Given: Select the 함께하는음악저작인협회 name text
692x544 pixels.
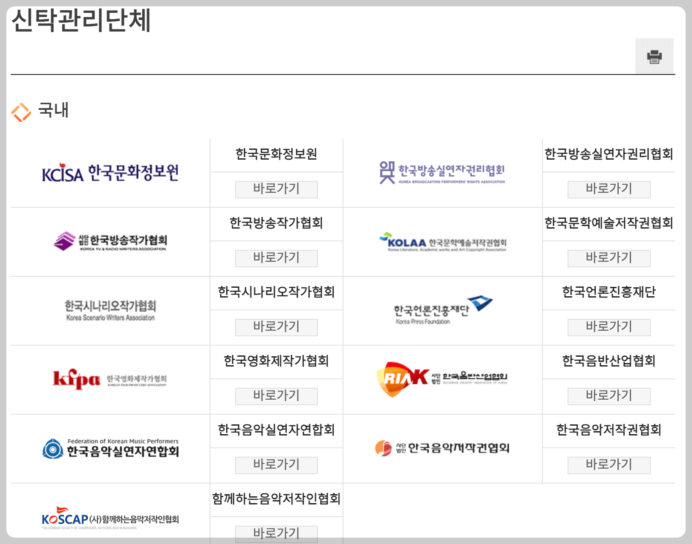Looking at the screenshot, I should [277, 499].
